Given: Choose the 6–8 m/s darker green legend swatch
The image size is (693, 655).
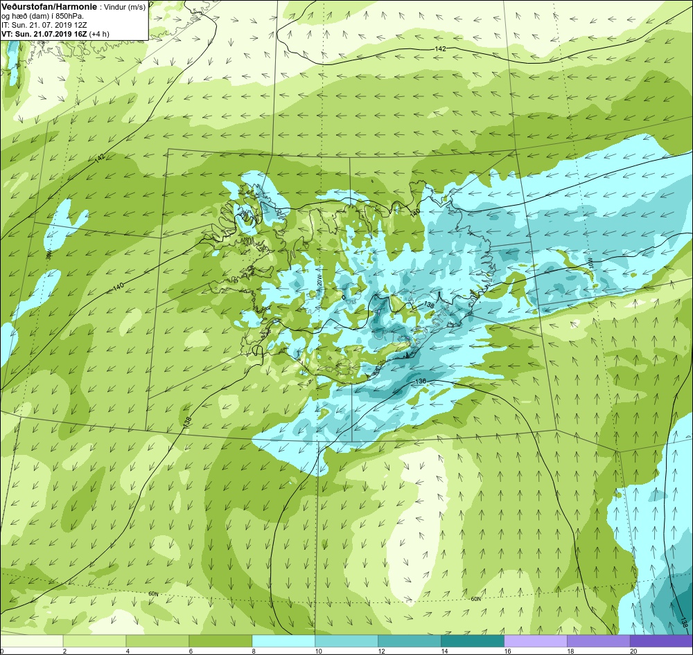Looking at the screenshot, I should coord(220,640).
